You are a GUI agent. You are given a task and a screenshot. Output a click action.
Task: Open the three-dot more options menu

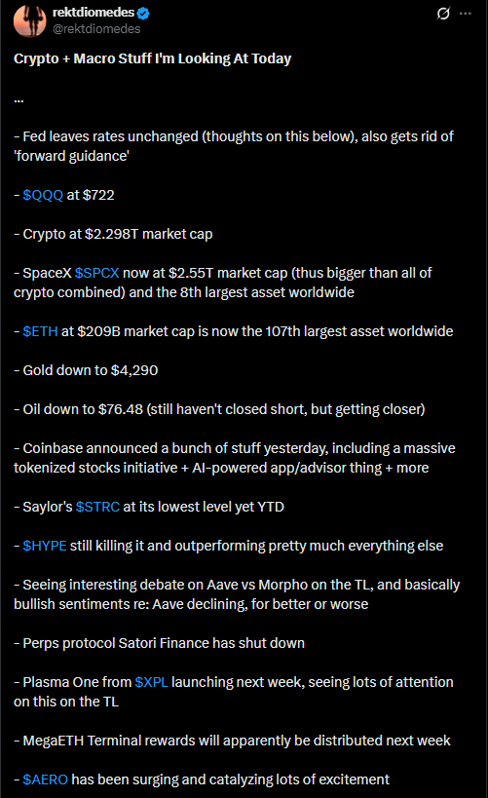click(x=465, y=14)
